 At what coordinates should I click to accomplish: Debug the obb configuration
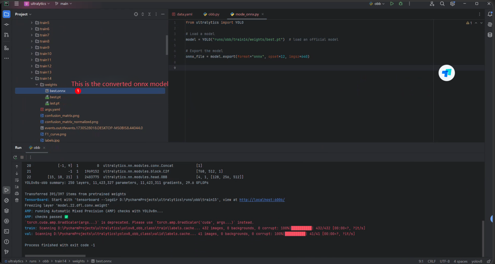401,4
